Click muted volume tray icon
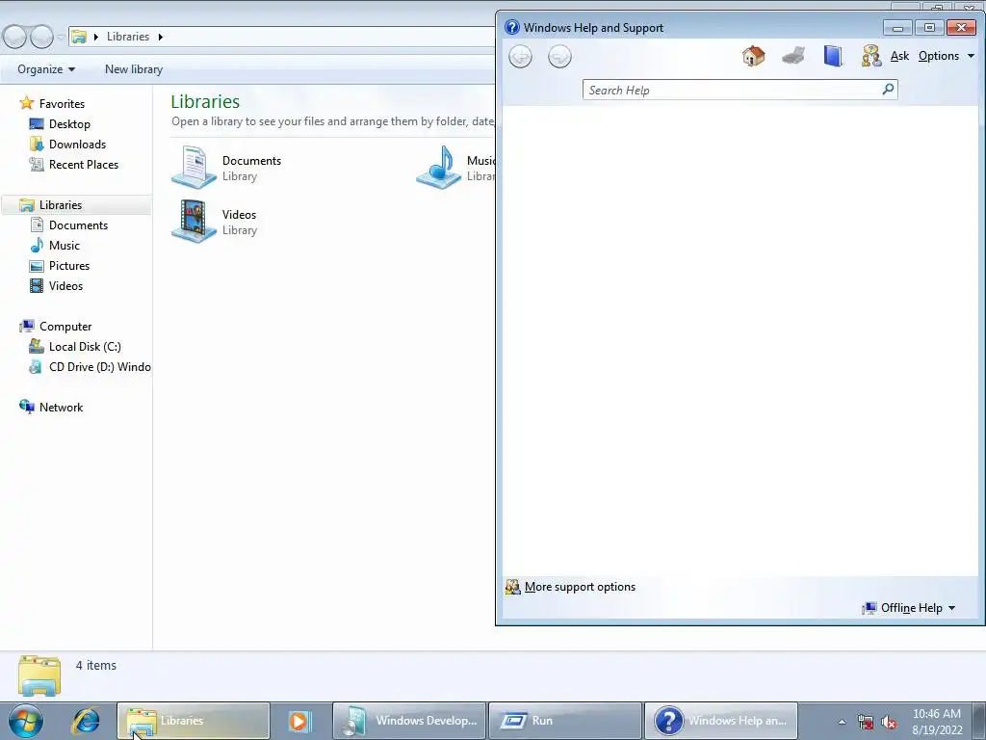 point(889,722)
